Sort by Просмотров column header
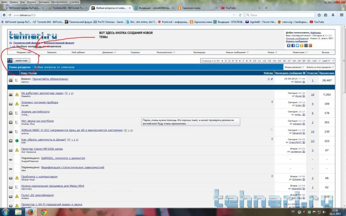346x216 pixels. click(327, 73)
